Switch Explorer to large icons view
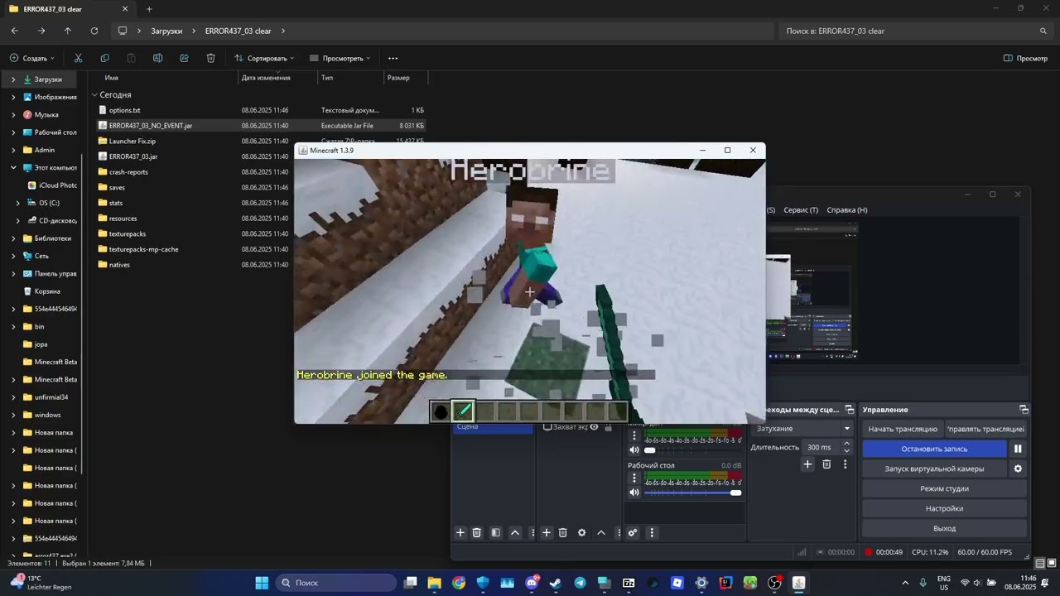 tap(1052, 564)
